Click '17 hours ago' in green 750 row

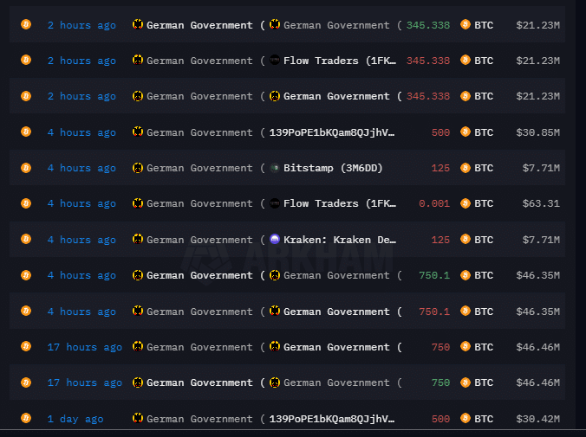pos(85,382)
